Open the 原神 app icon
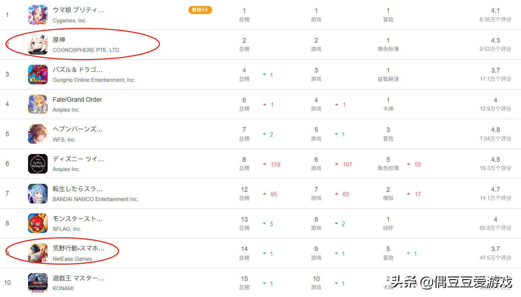The height and width of the screenshot is (297, 521). point(38,44)
